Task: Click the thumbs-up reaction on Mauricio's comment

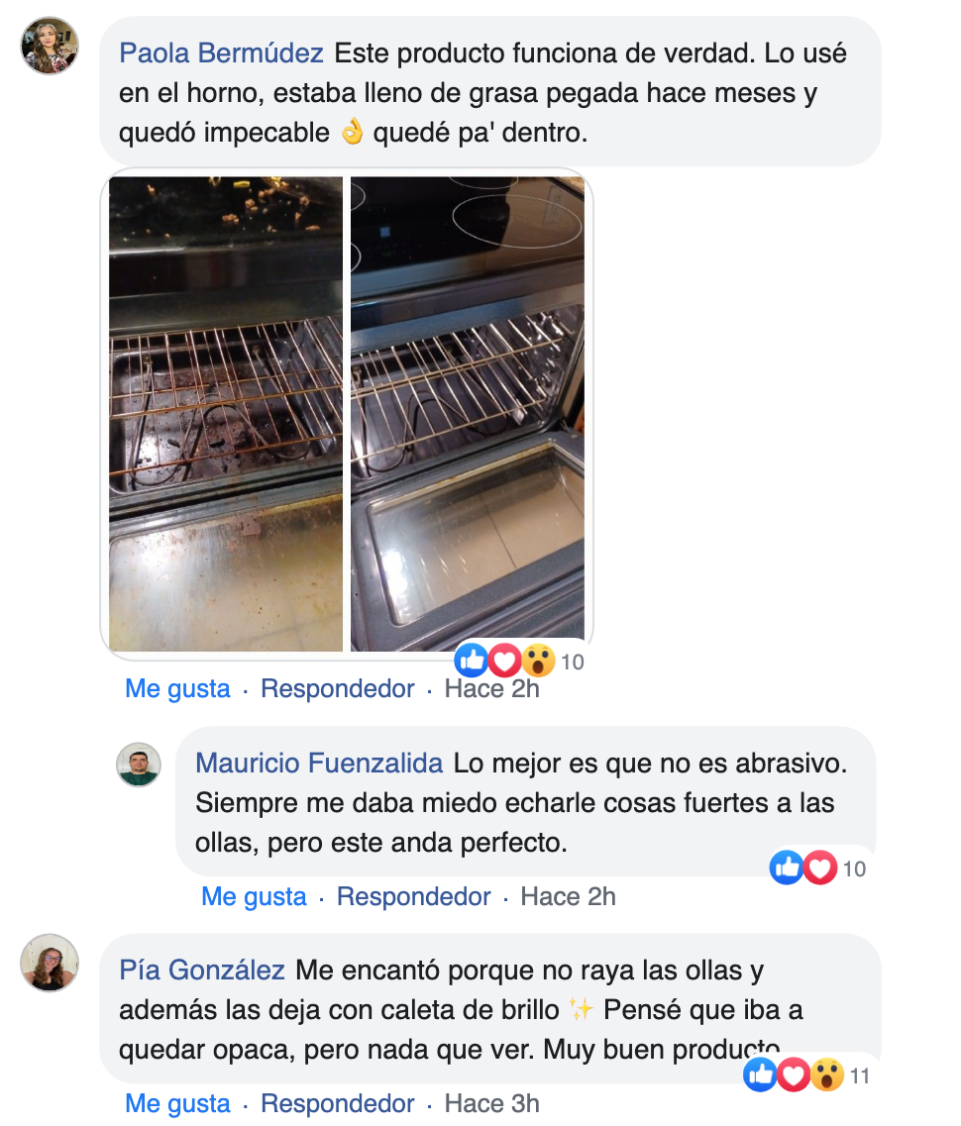Action: [x=788, y=868]
